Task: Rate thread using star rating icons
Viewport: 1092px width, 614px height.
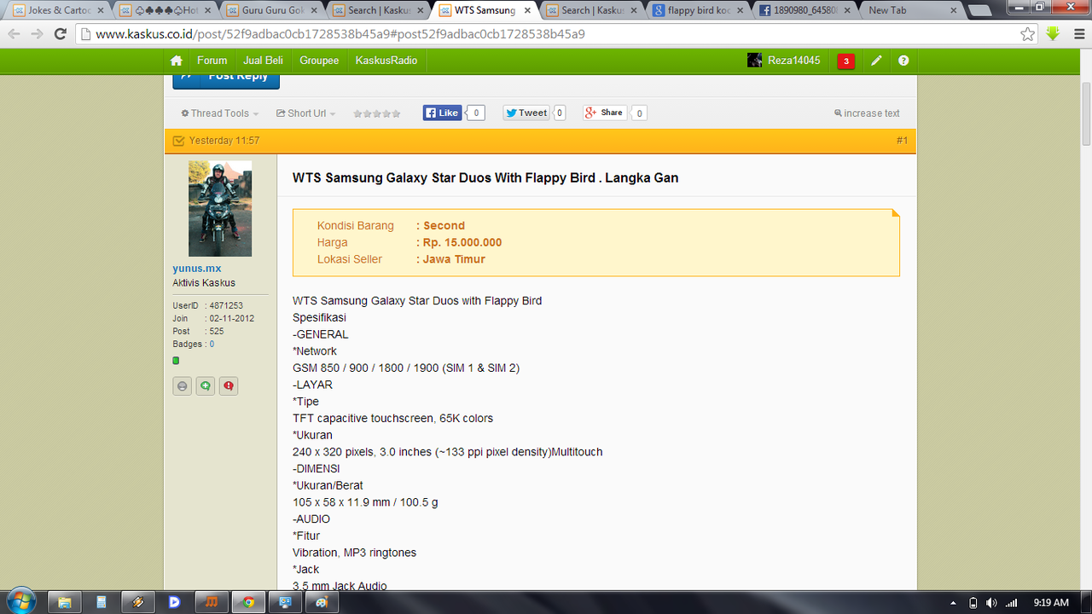Action: click(x=377, y=113)
